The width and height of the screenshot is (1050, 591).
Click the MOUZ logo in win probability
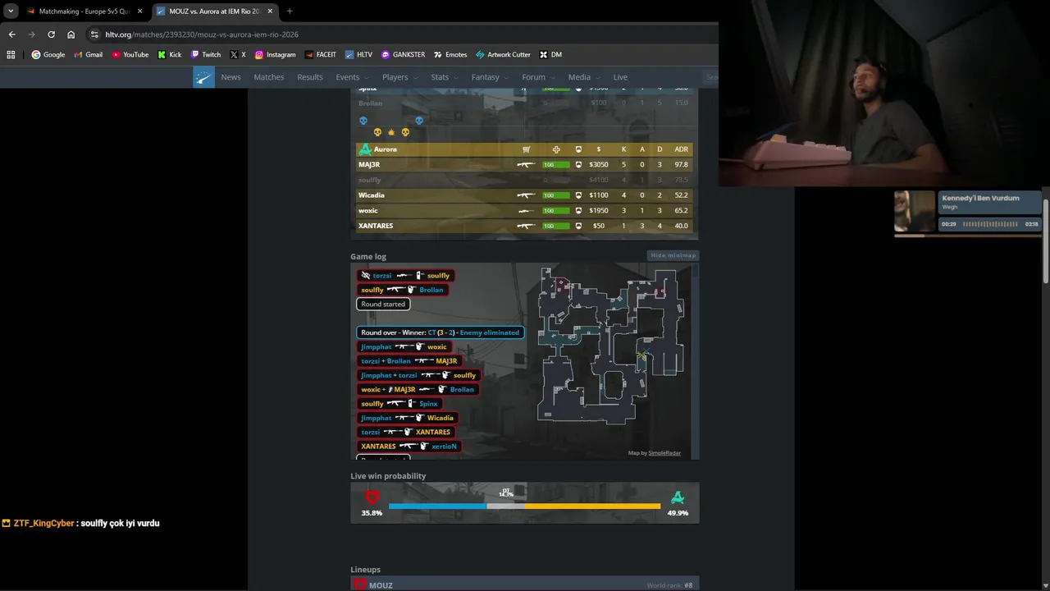pos(372,497)
